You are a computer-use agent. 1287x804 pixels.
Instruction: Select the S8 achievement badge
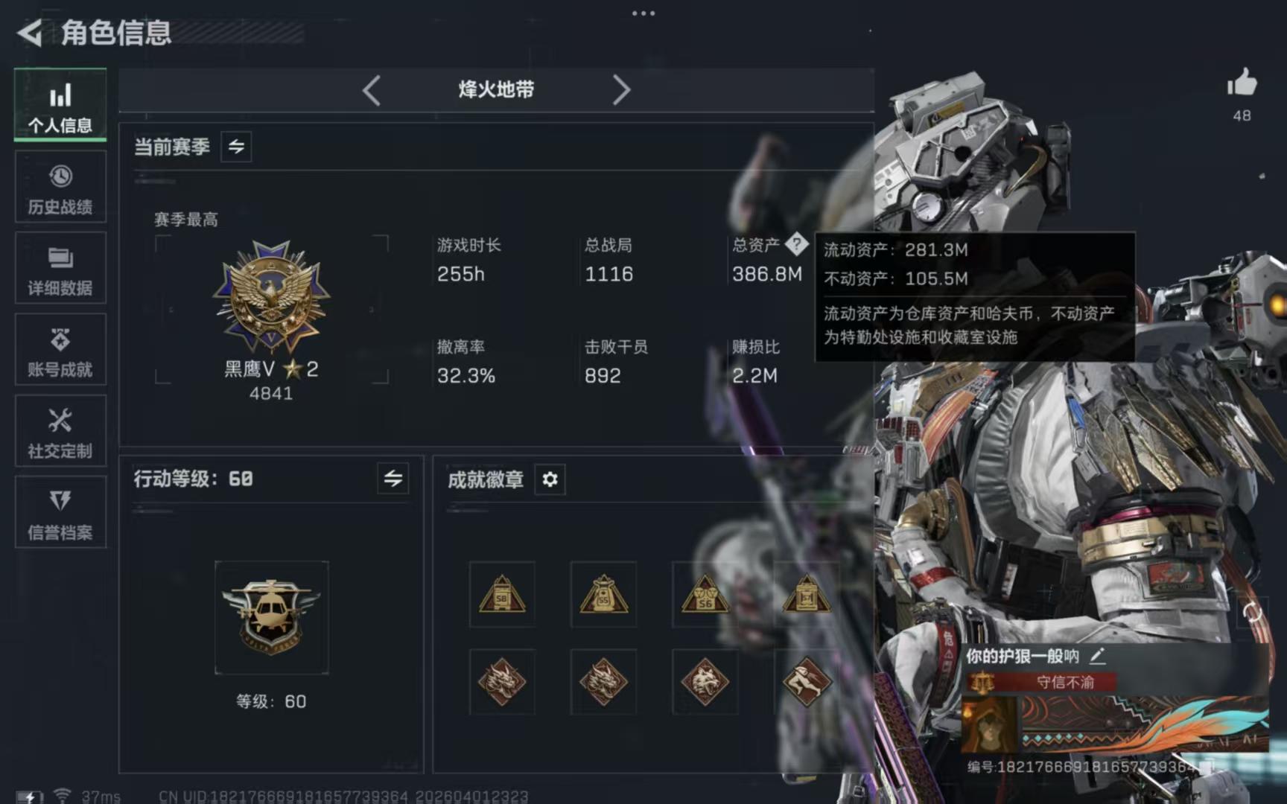[502, 595]
